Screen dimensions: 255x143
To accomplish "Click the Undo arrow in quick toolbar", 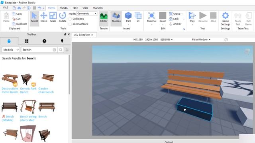I will [39, 8].
